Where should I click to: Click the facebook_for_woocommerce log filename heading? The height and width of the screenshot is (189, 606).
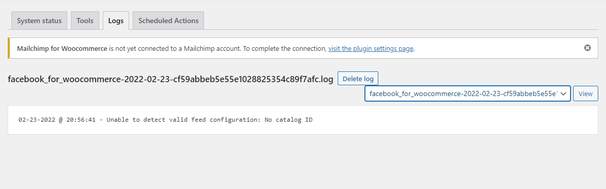pos(171,80)
